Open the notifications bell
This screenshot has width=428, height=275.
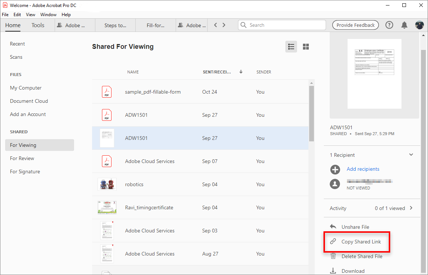pyautogui.click(x=404, y=25)
